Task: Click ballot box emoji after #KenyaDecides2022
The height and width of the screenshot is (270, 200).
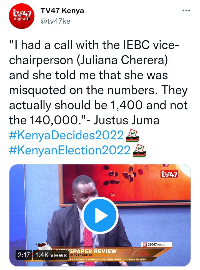Action: coord(132,135)
